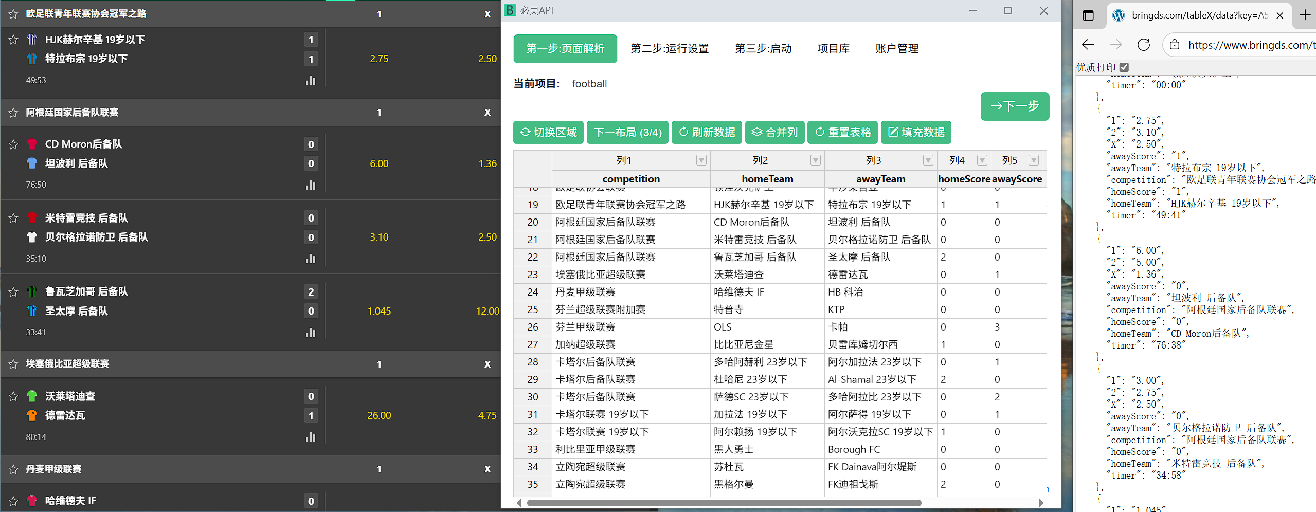Expand the 列1 column dropdown

pos(701,160)
